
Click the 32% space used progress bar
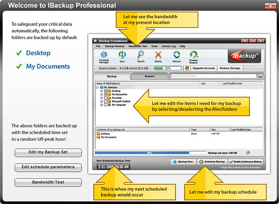[167, 68]
